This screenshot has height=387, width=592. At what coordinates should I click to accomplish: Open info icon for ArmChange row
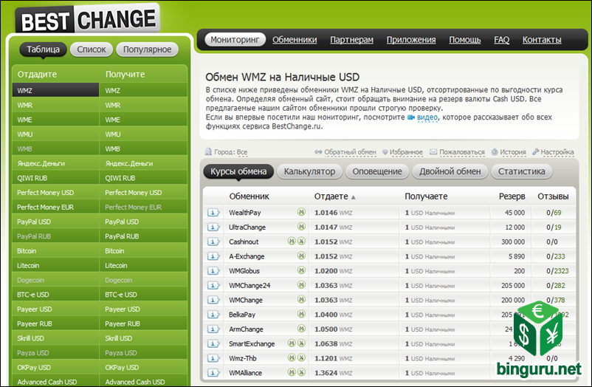[213, 329]
